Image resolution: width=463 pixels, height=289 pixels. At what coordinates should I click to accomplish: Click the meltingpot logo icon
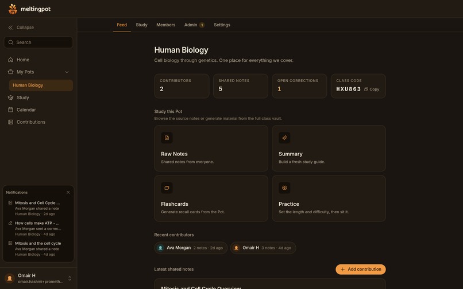coord(13,9)
